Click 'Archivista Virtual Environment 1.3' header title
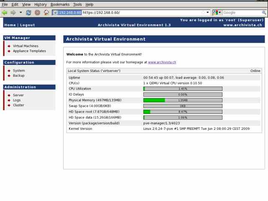Image resolution: width=268 pixels, height=201 pixels. tap(134, 25)
